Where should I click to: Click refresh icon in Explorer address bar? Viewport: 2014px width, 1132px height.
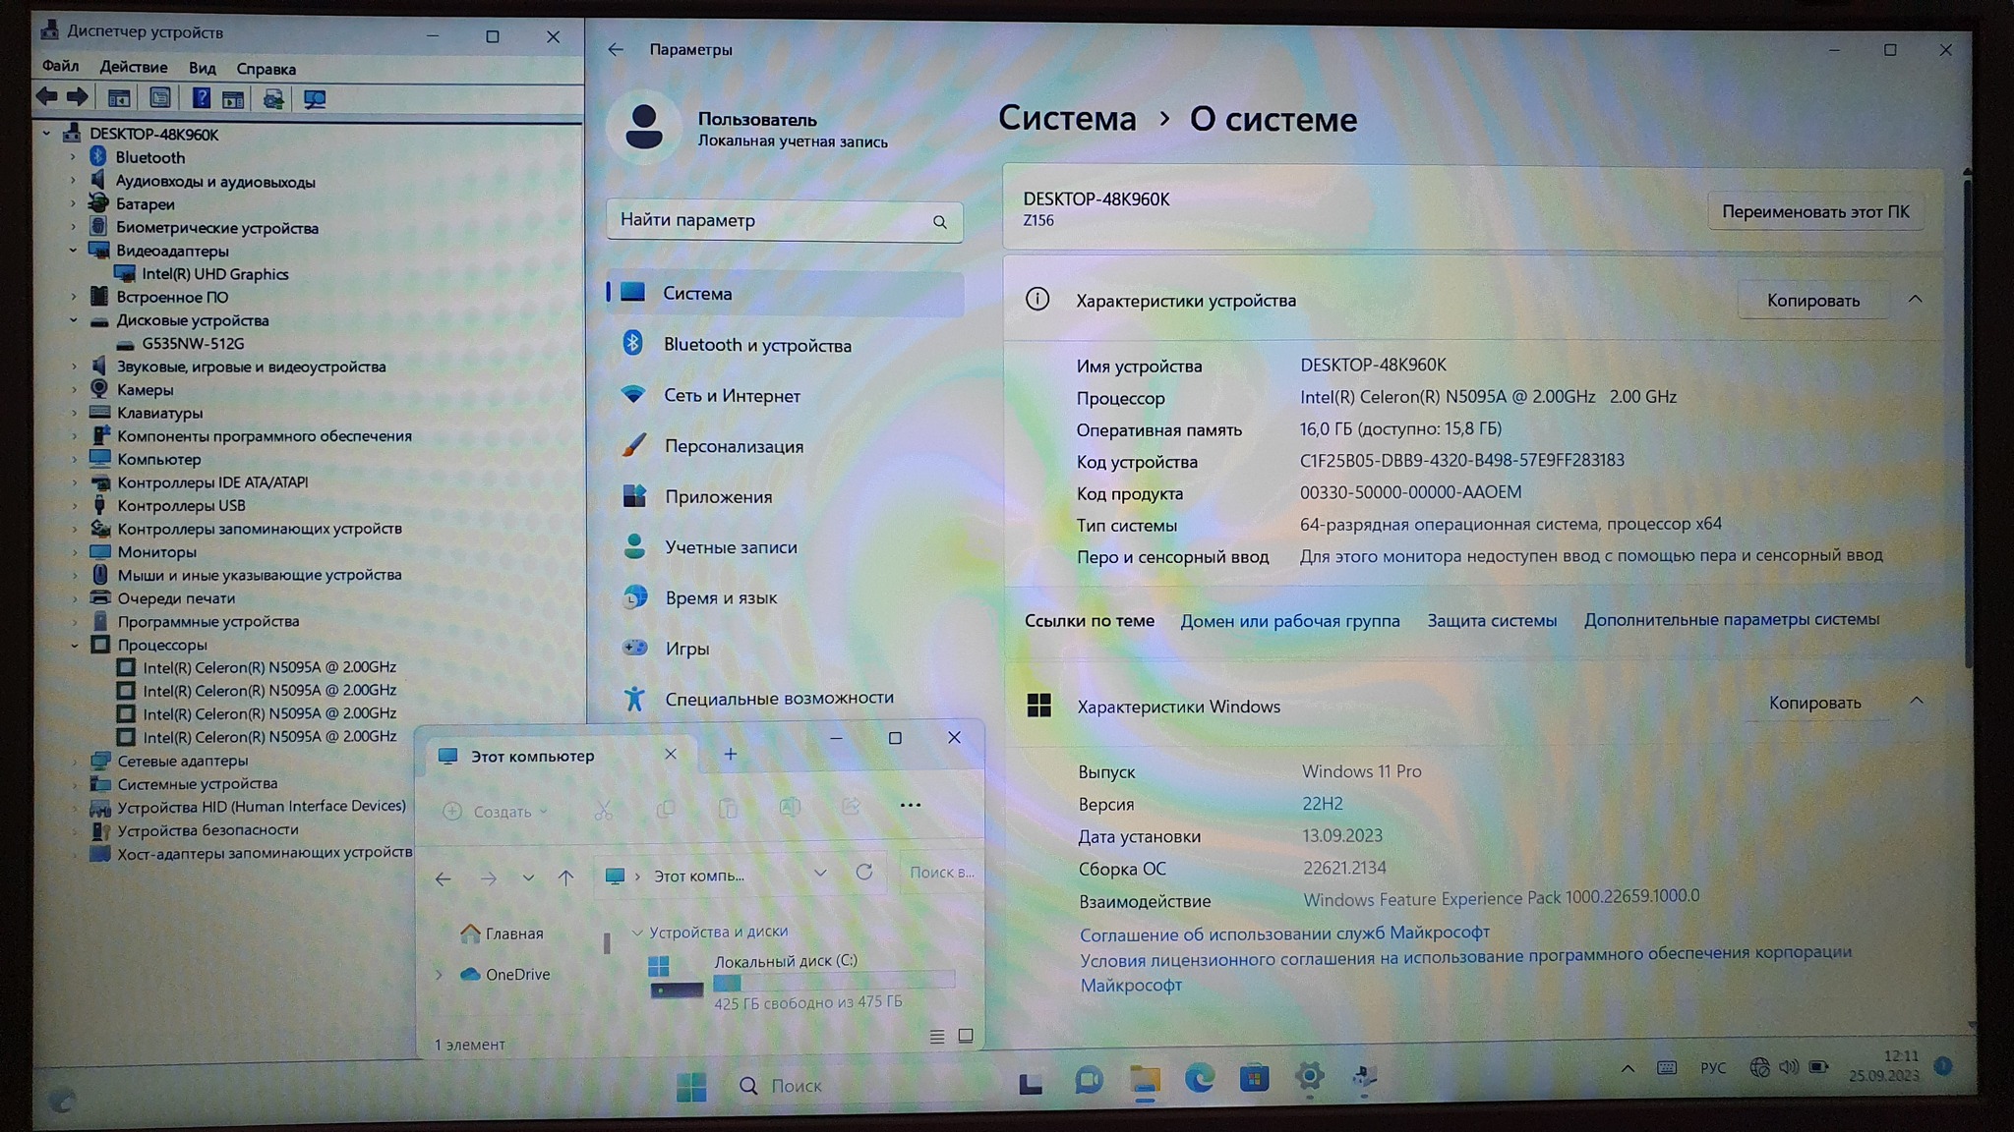(864, 873)
